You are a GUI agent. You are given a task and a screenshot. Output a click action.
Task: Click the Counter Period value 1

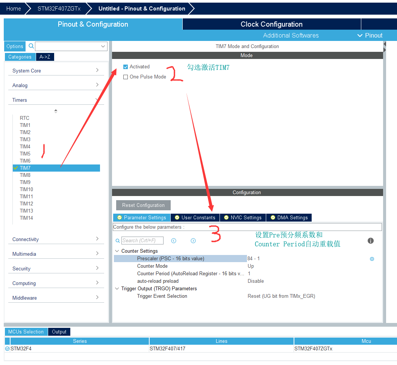point(249,273)
